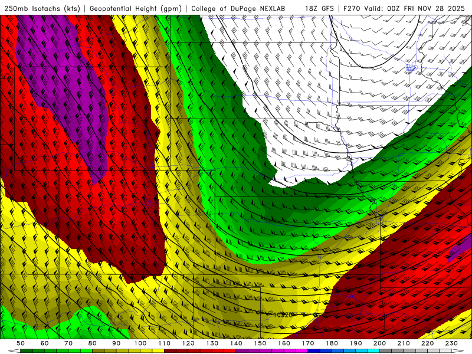The image size is (472, 354).
Task: Click the '230' value on the legend scale
Action: click(x=451, y=343)
